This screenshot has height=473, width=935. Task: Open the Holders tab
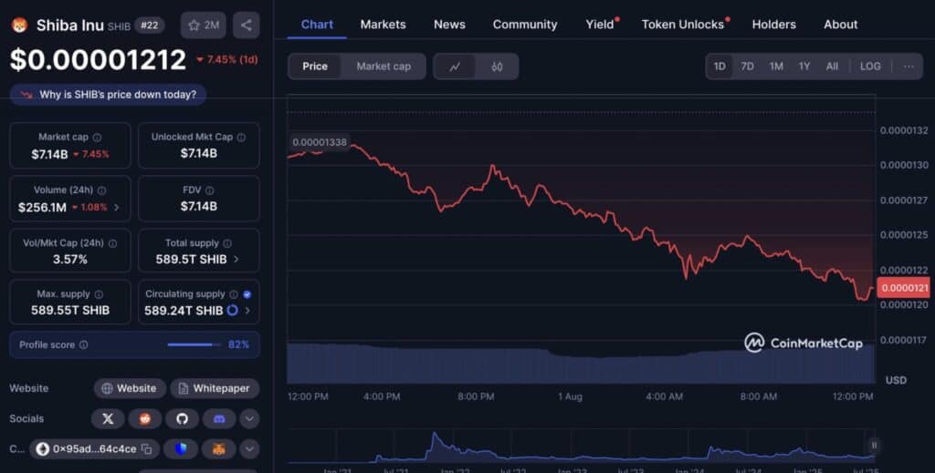(774, 25)
